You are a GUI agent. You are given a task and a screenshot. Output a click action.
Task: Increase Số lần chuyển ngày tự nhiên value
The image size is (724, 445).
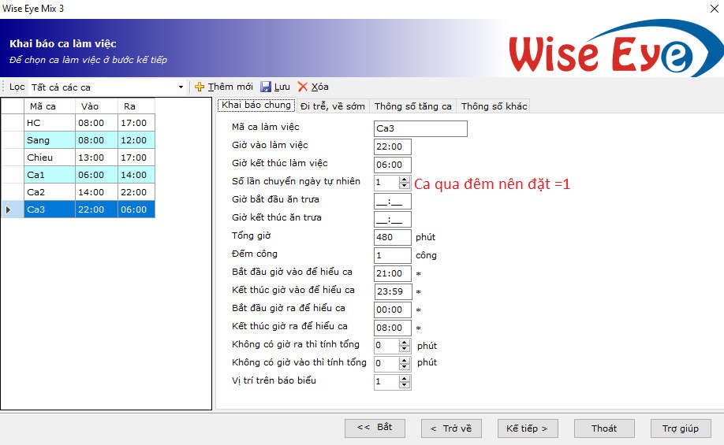[405, 180]
